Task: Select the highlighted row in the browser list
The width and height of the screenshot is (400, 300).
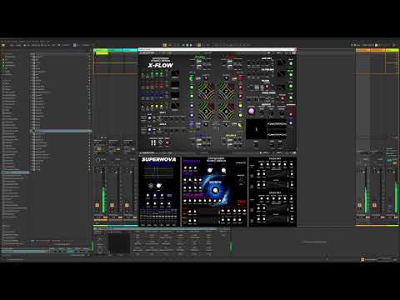Action: coord(61,131)
